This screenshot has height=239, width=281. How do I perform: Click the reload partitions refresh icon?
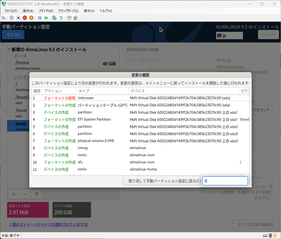pyautogui.click(x=36, y=194)
